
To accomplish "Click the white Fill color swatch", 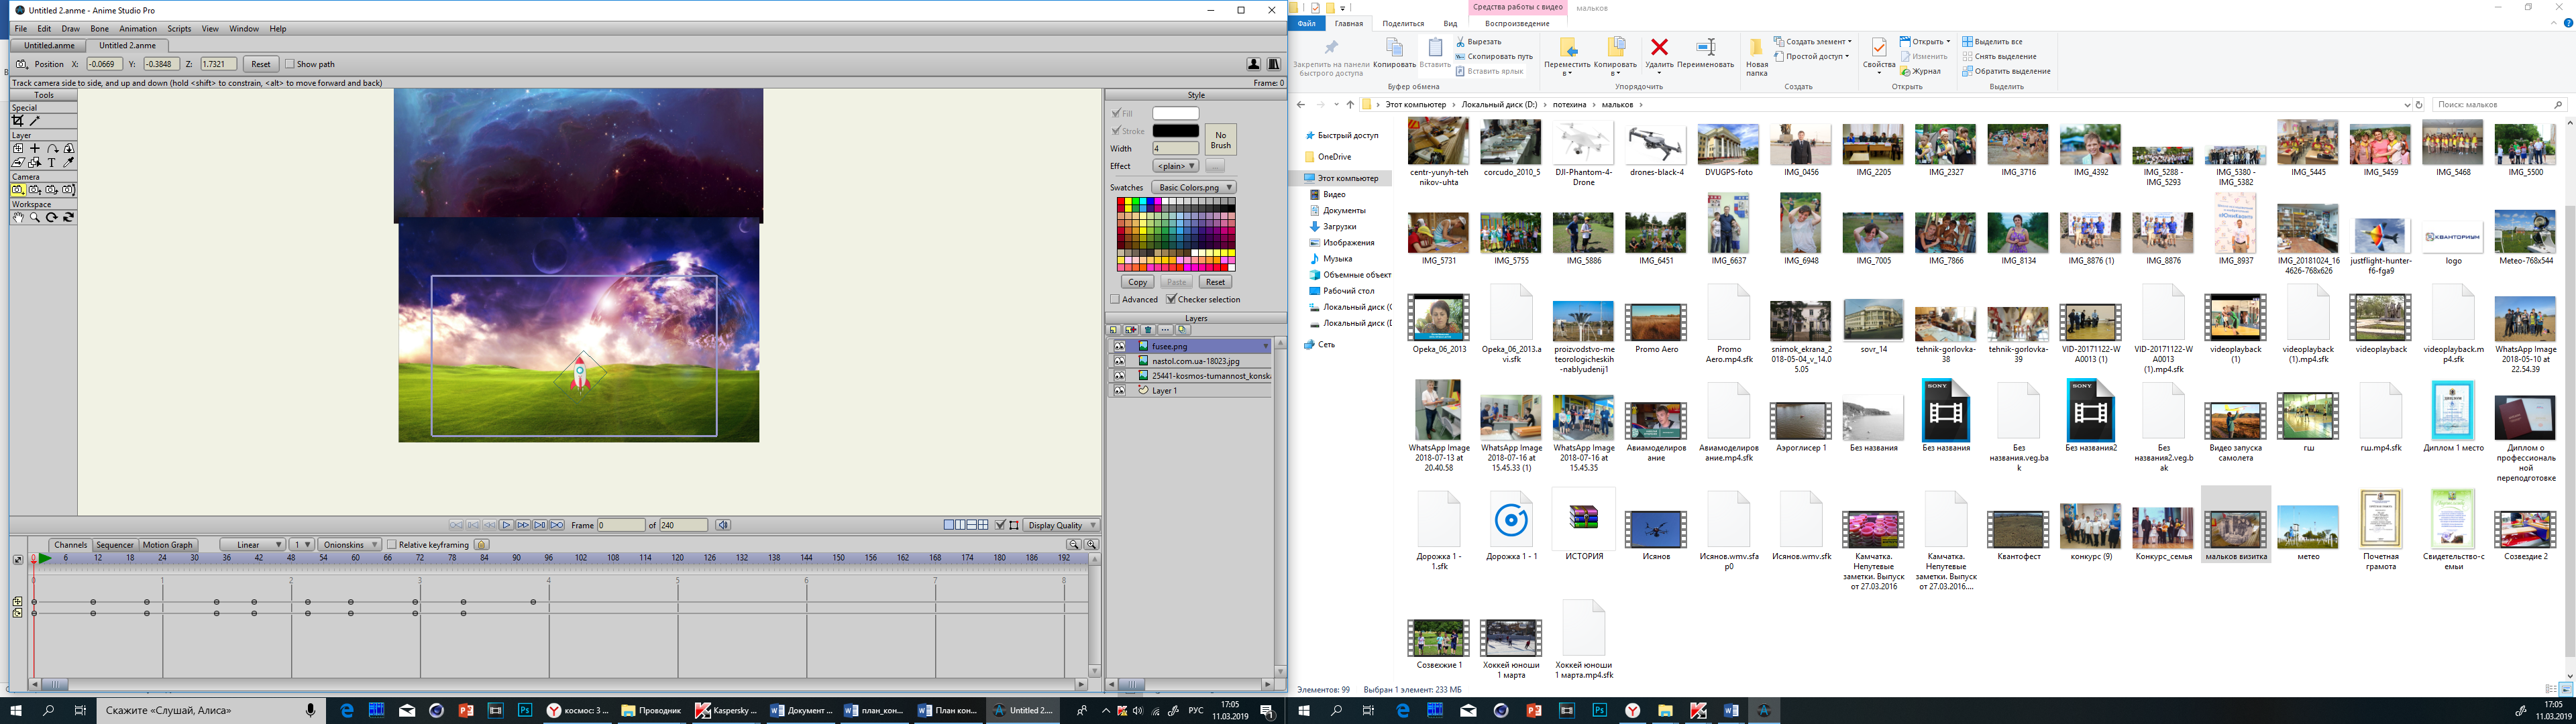I will (x=1175, y=113).
